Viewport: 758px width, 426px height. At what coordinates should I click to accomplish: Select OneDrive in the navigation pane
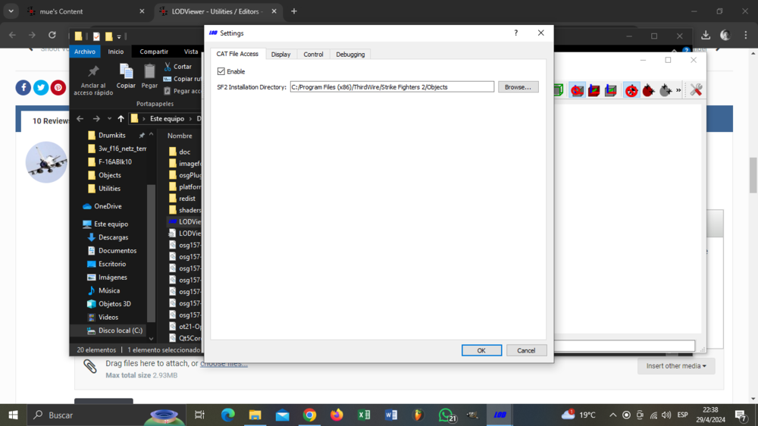click(x=108, y=206)
